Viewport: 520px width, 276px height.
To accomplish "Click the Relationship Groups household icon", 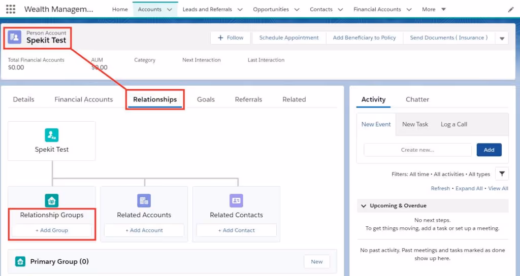I will click(52, 200).
